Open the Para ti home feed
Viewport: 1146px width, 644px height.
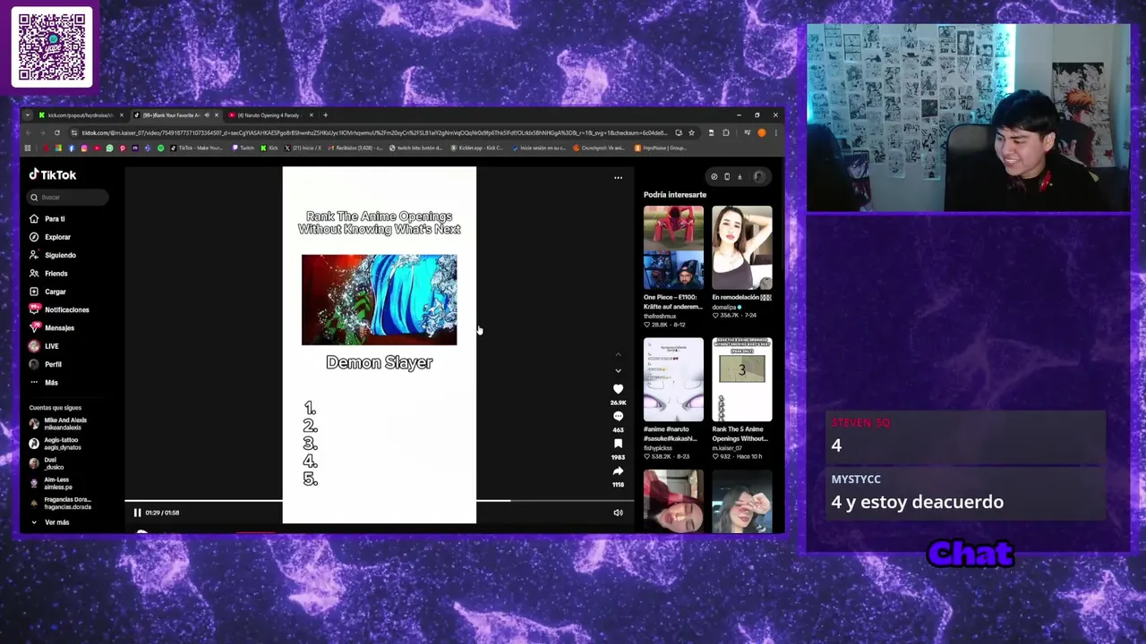click(55, 218)
